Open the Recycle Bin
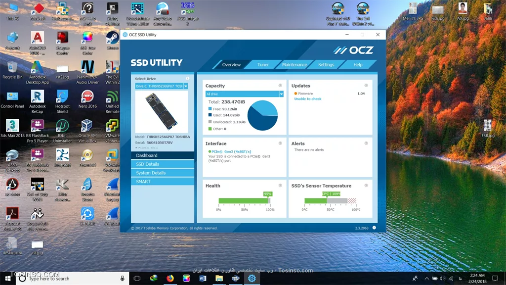Screen dimensions: 506x285 12,70
